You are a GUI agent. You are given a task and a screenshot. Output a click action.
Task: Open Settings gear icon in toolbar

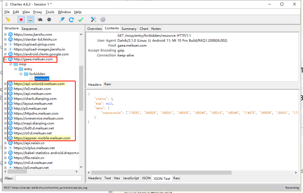point(103,19)
